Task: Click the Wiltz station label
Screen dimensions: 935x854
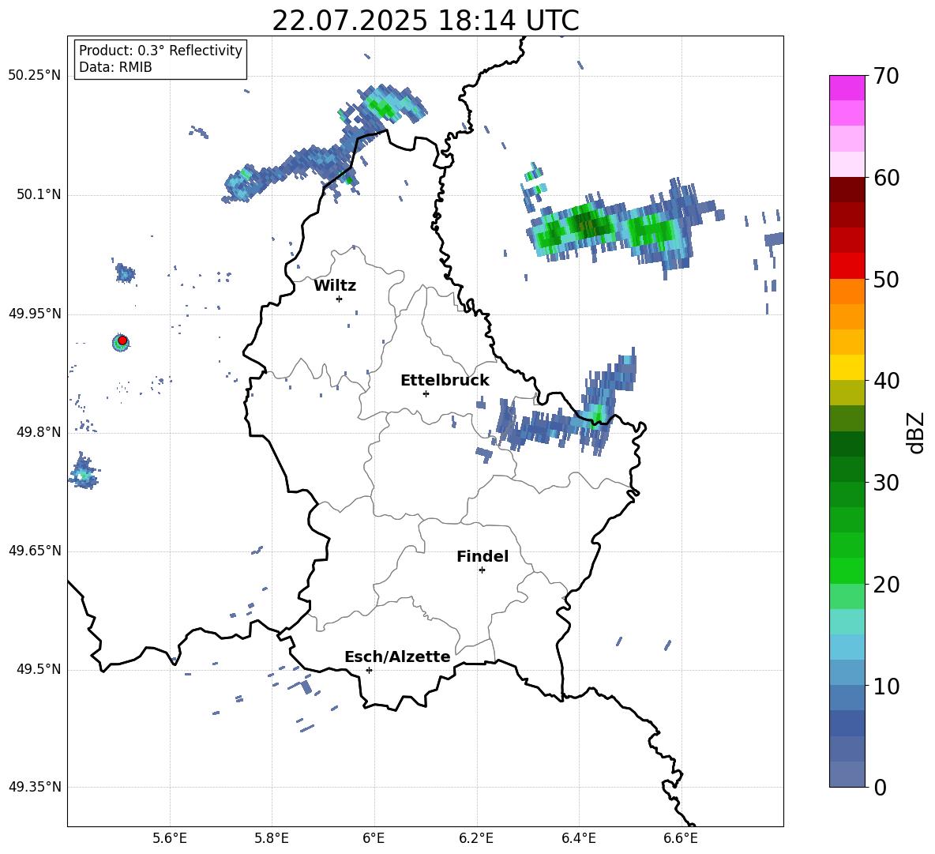Action: point(335,286)
